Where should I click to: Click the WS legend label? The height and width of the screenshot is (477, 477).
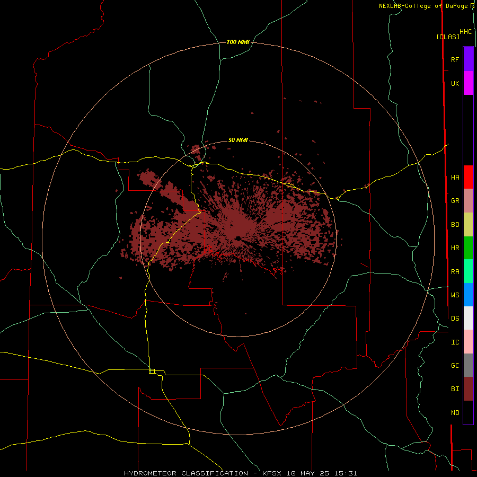pyautogui.click(x=455, y=295)
